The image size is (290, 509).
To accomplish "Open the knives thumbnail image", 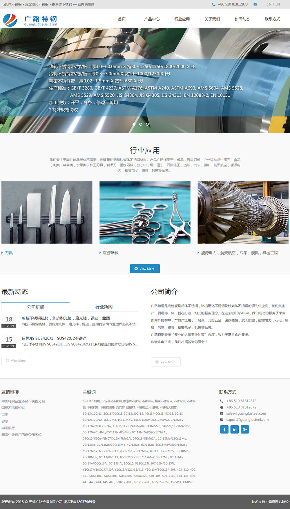I will [47, 213].
